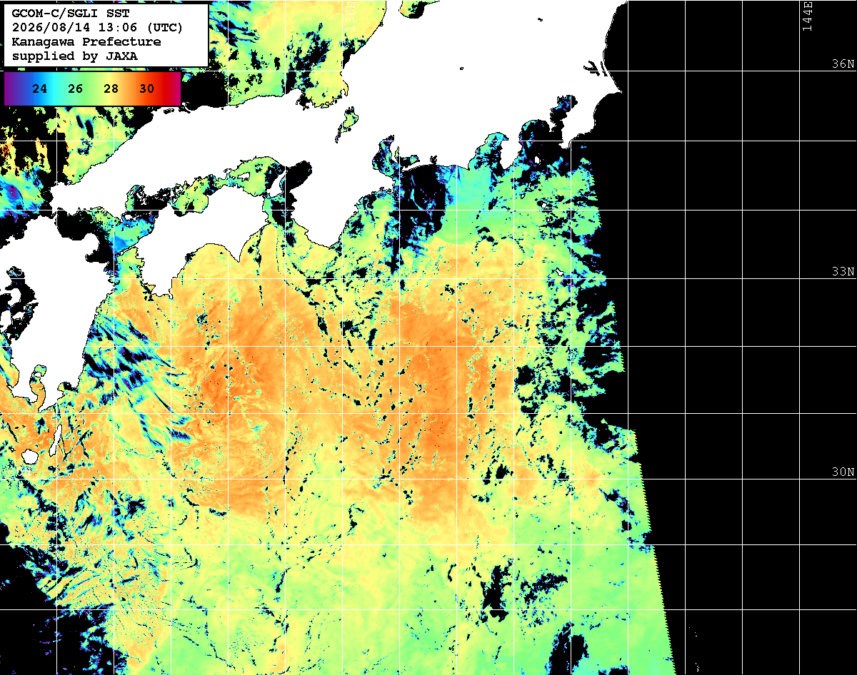The width and height of the screenshot is (857, 675).
Task: Click the 36N latitude label
Action: point(842,64)
